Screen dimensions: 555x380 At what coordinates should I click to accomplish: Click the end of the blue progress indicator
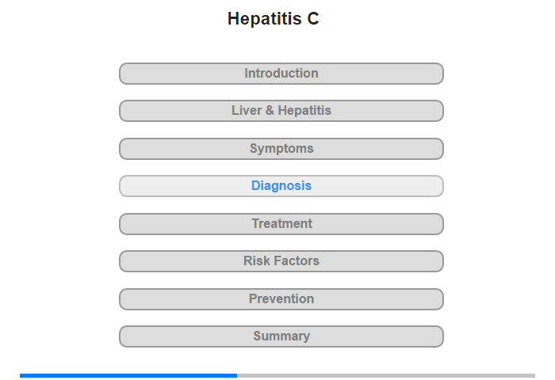click(x=236, y=375)
